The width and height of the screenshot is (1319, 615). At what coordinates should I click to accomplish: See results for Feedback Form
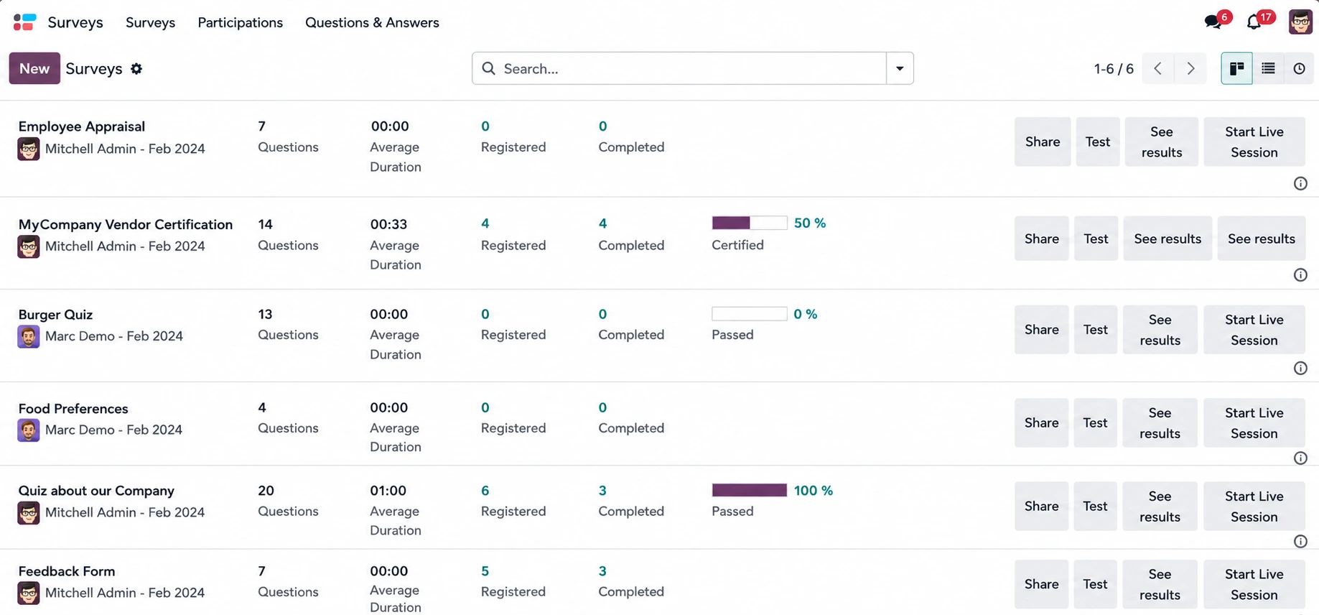click(1160, 584)
